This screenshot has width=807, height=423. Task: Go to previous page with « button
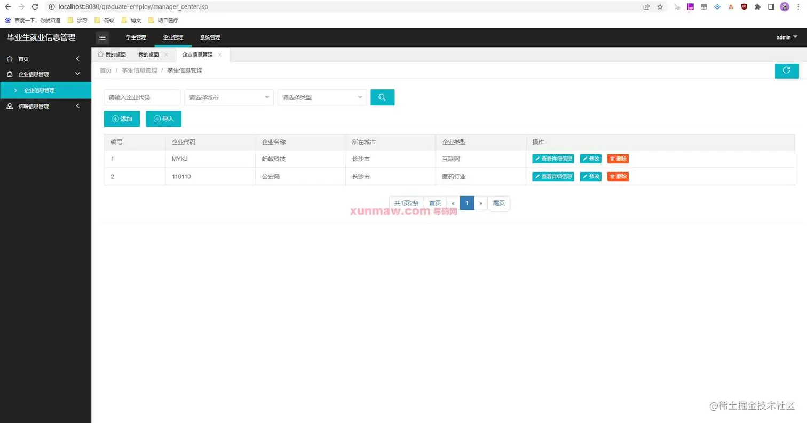pyautogui.click(x=453, y=203)
